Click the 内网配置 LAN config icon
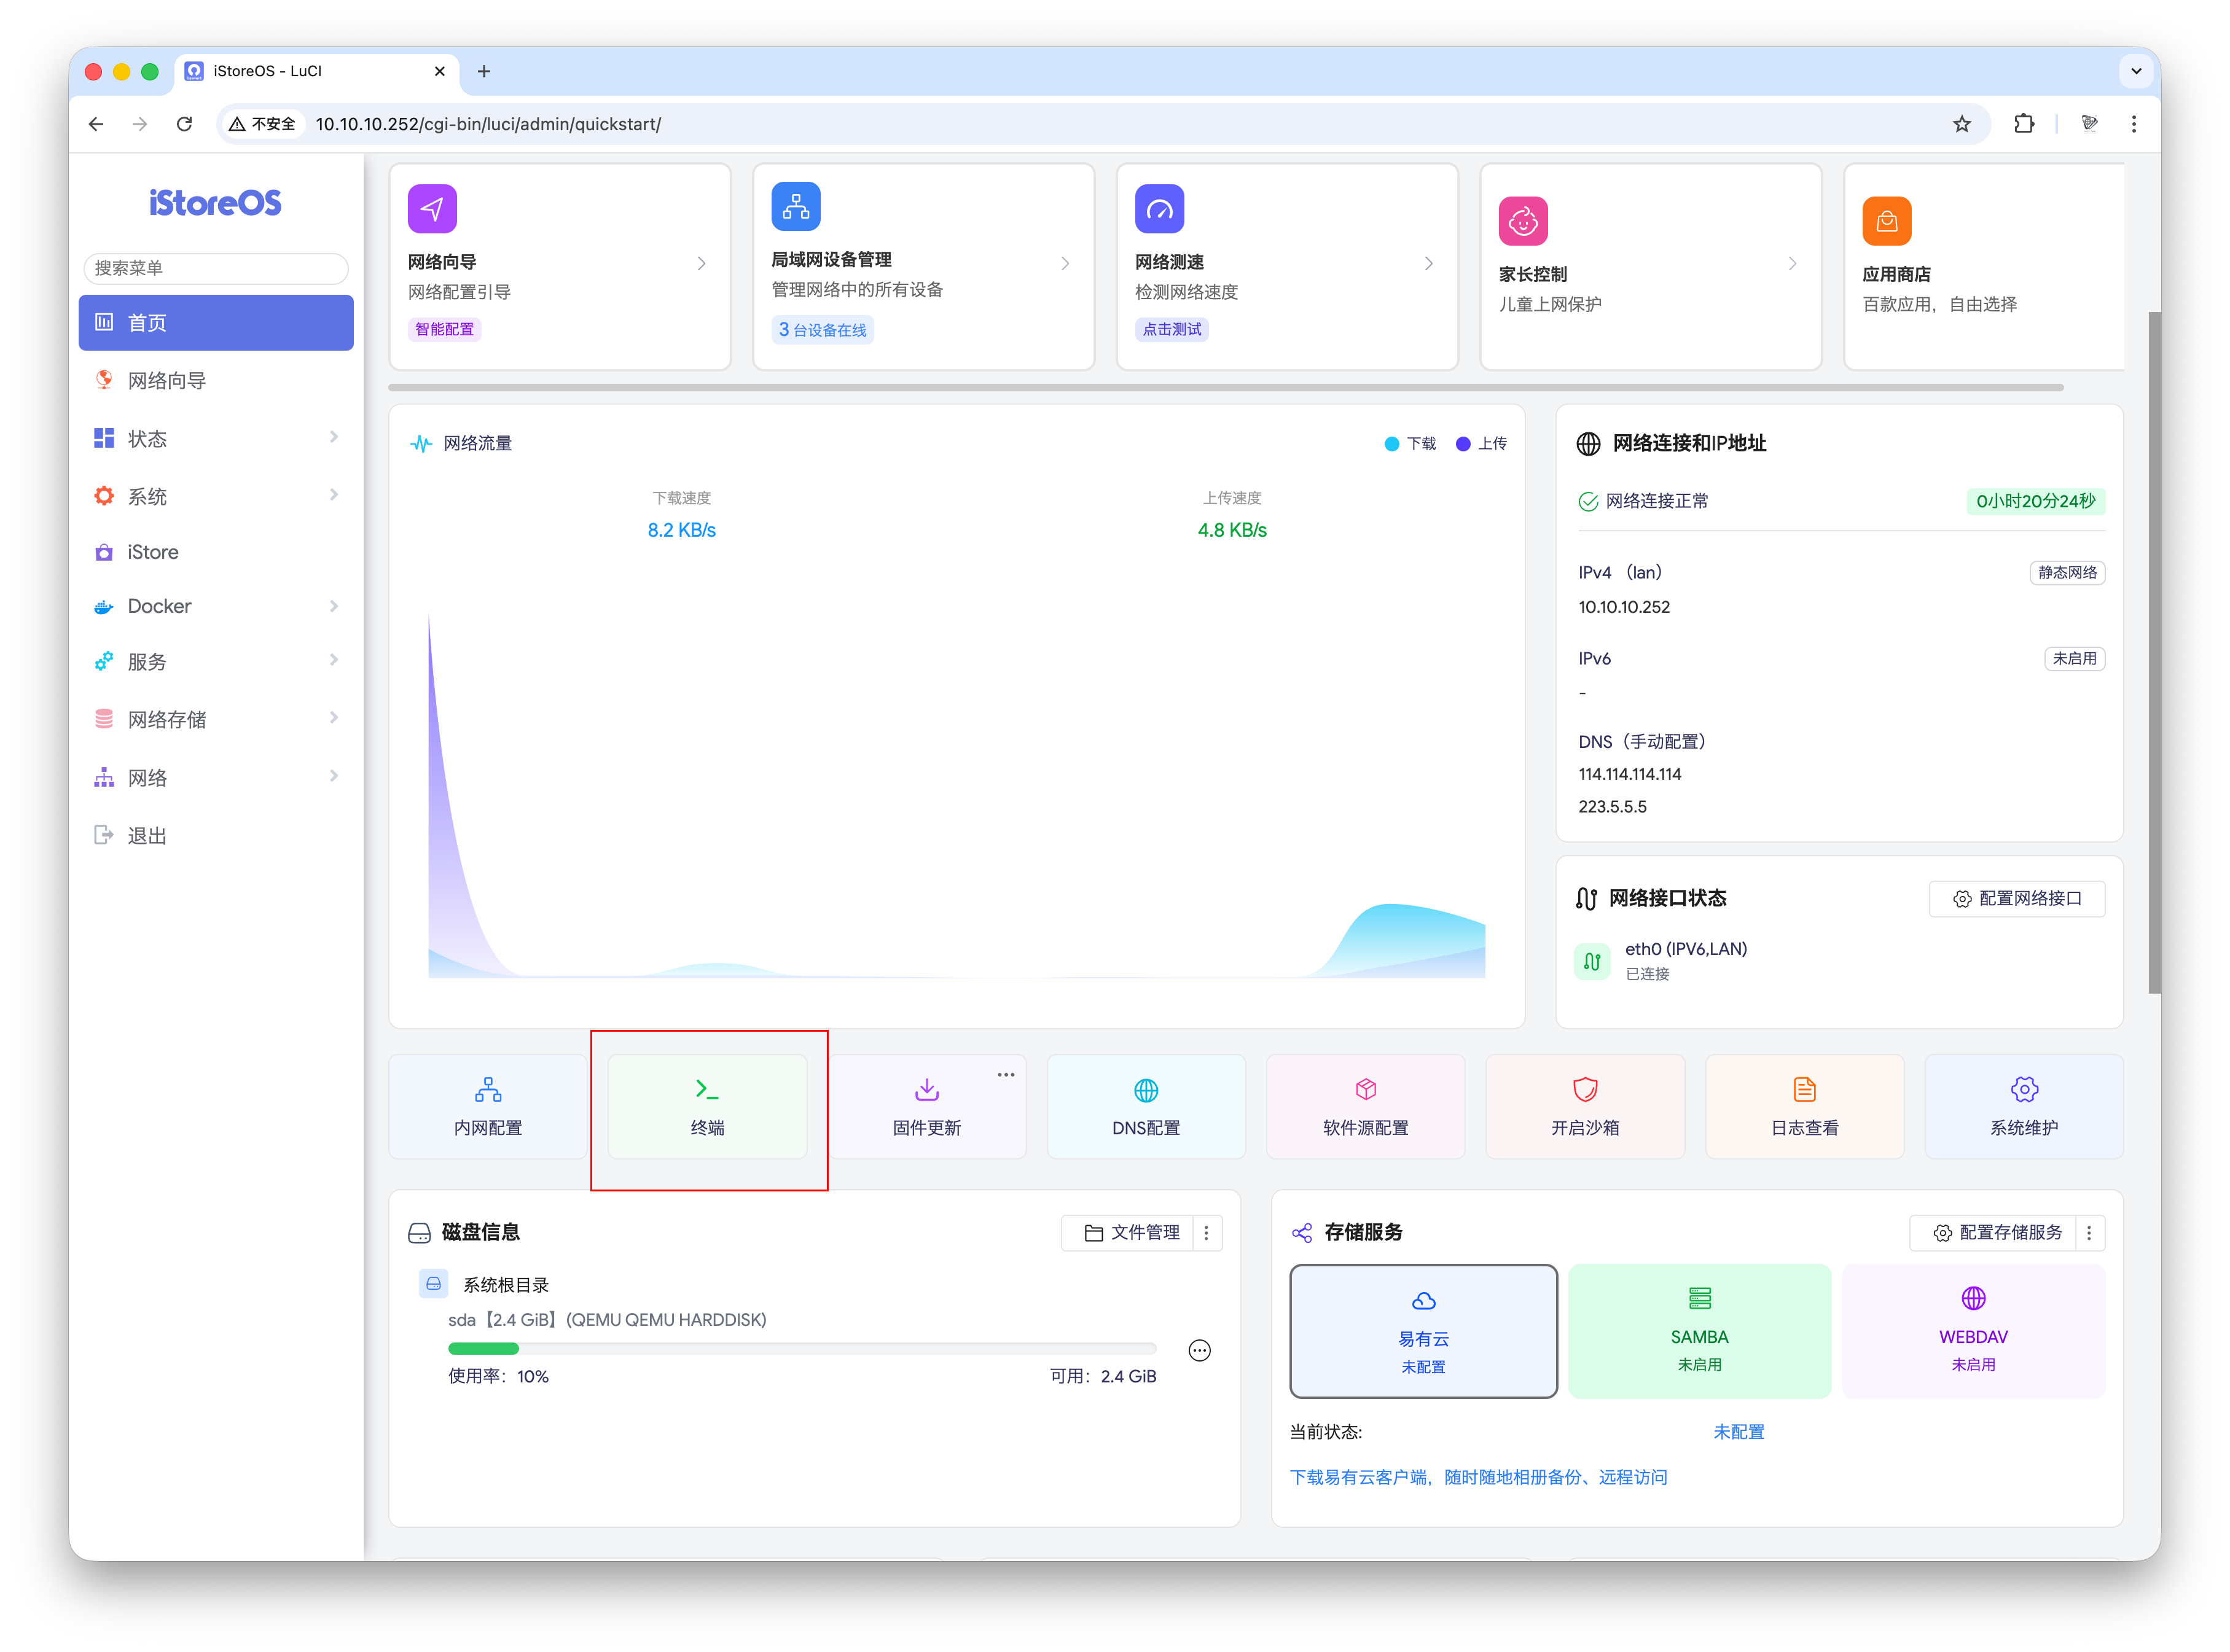 click(x=488, y=1089)
